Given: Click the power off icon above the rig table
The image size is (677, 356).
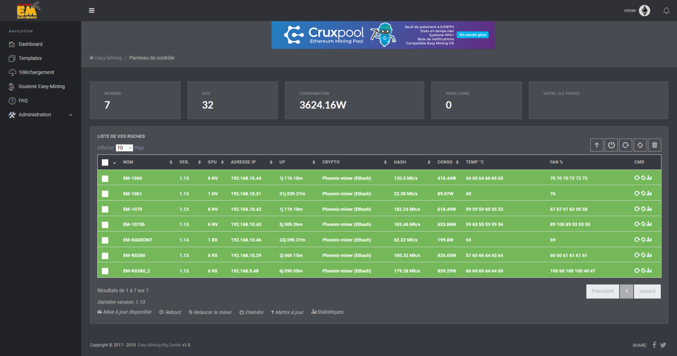Looking at the screenshot, I should click(611, 145).
